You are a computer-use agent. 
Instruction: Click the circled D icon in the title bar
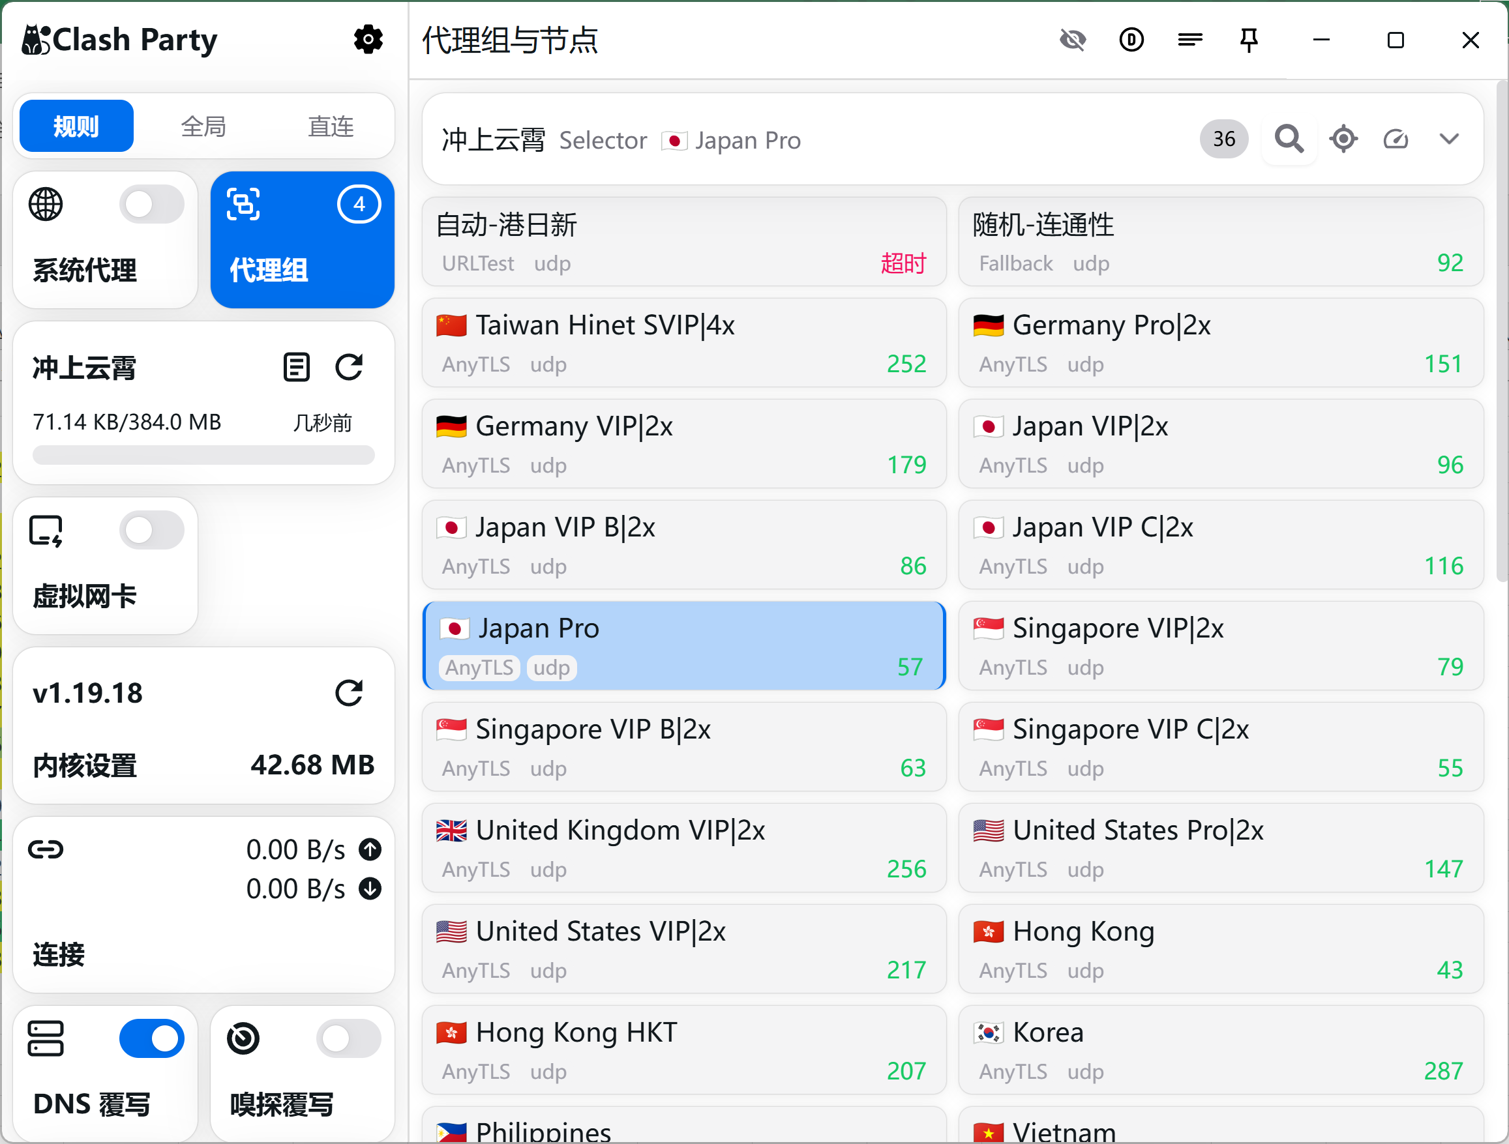1131,40
